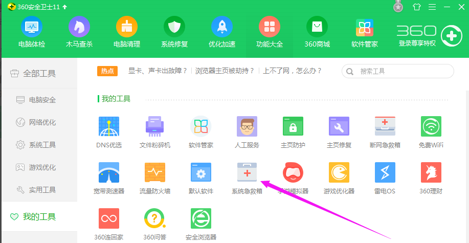
Task: Launch 游戏优化器 game optimizer
Action: 339,179
